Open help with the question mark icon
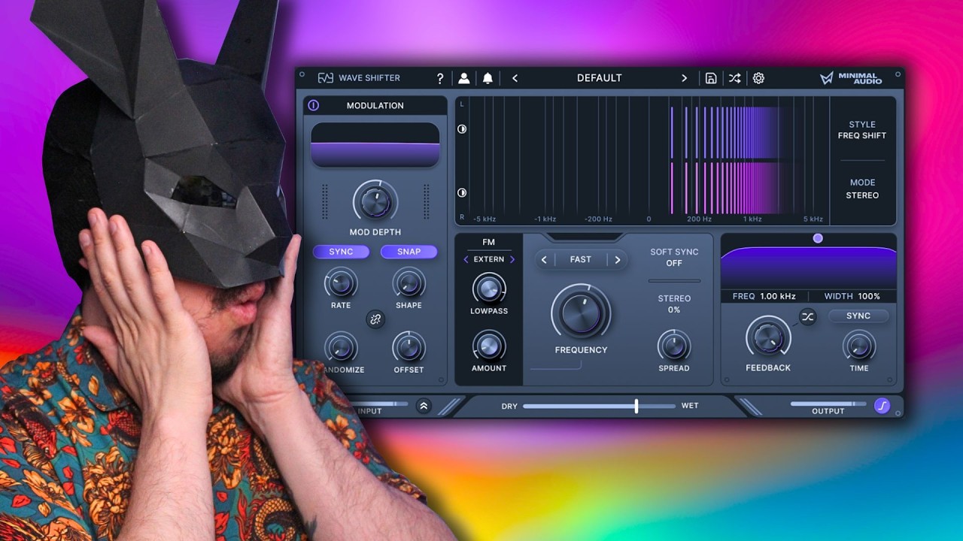Image resolution: width=963 pixels, height=541 pixels. point(440,78)
